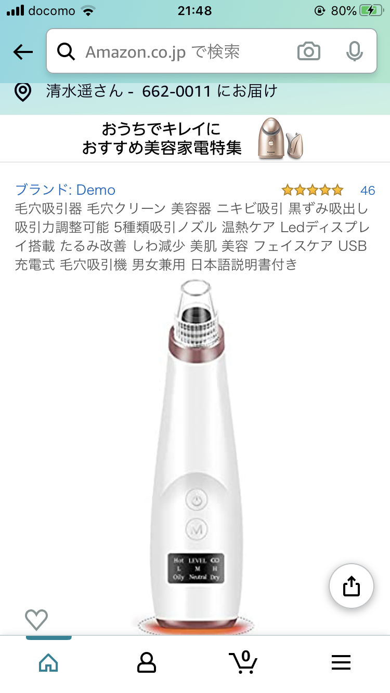View the 46 customer reviews count
This screenshot has height=693, width=390.
(368, 191)
